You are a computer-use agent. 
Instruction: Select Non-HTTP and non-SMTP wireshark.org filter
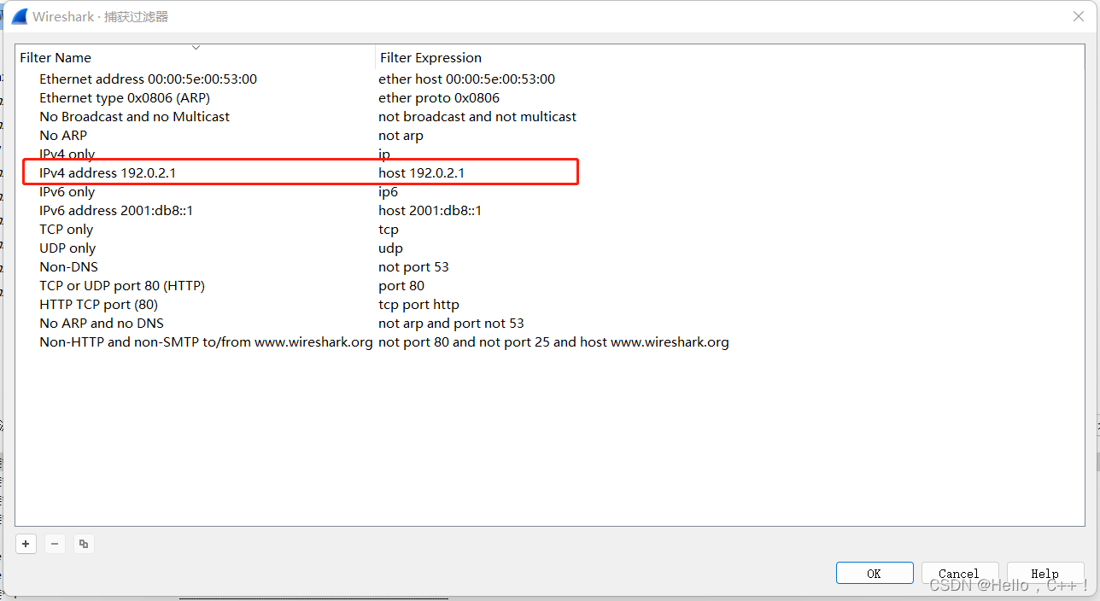pyautogui.click(x=206, y=341)
